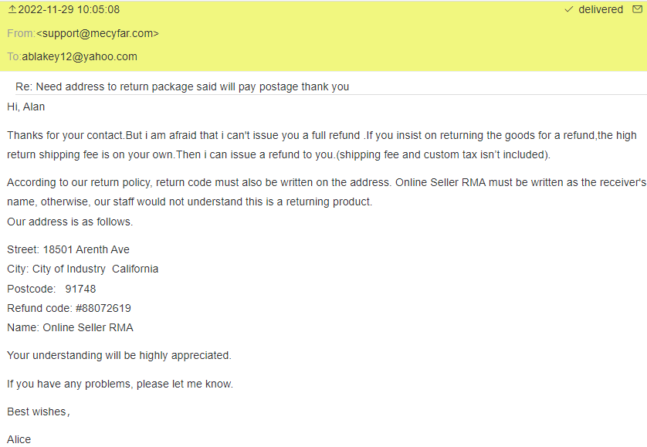The height and width of the screenshot is (447, 647).
Task: Click the support@mecyfar.com sender address
Action: pos(97,33)
